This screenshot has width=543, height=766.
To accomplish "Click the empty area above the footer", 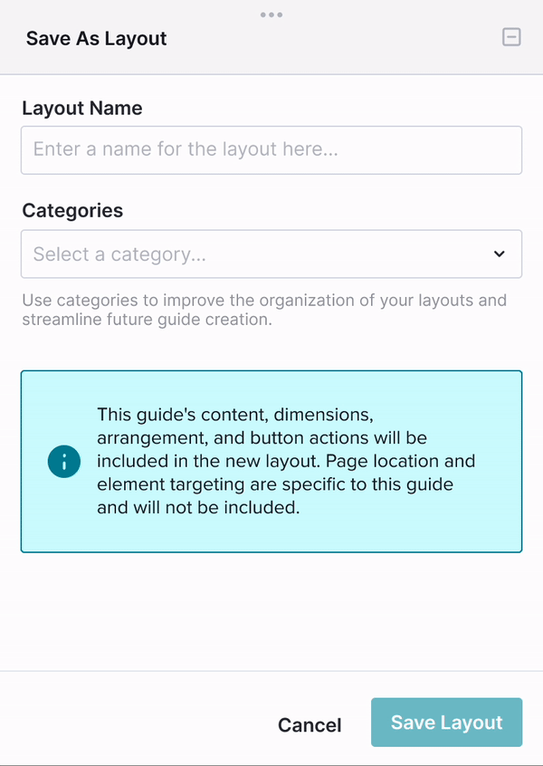I will pyautogui.click(x=271, y=610).
